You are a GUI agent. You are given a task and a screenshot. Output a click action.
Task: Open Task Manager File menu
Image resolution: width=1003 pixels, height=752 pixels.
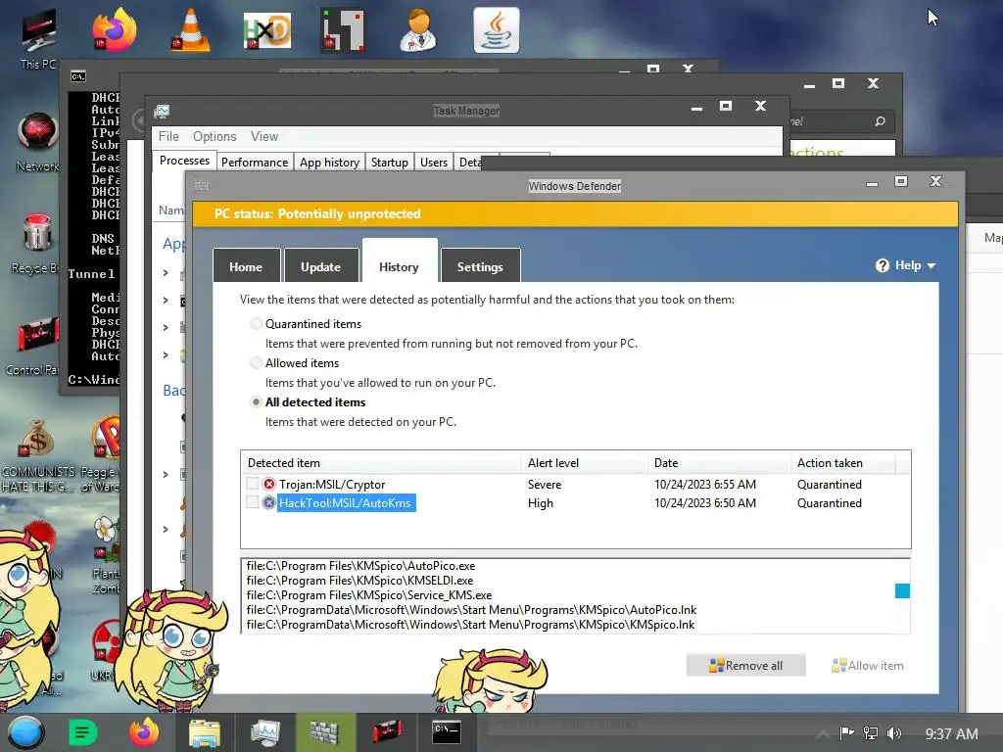(168, 136)
